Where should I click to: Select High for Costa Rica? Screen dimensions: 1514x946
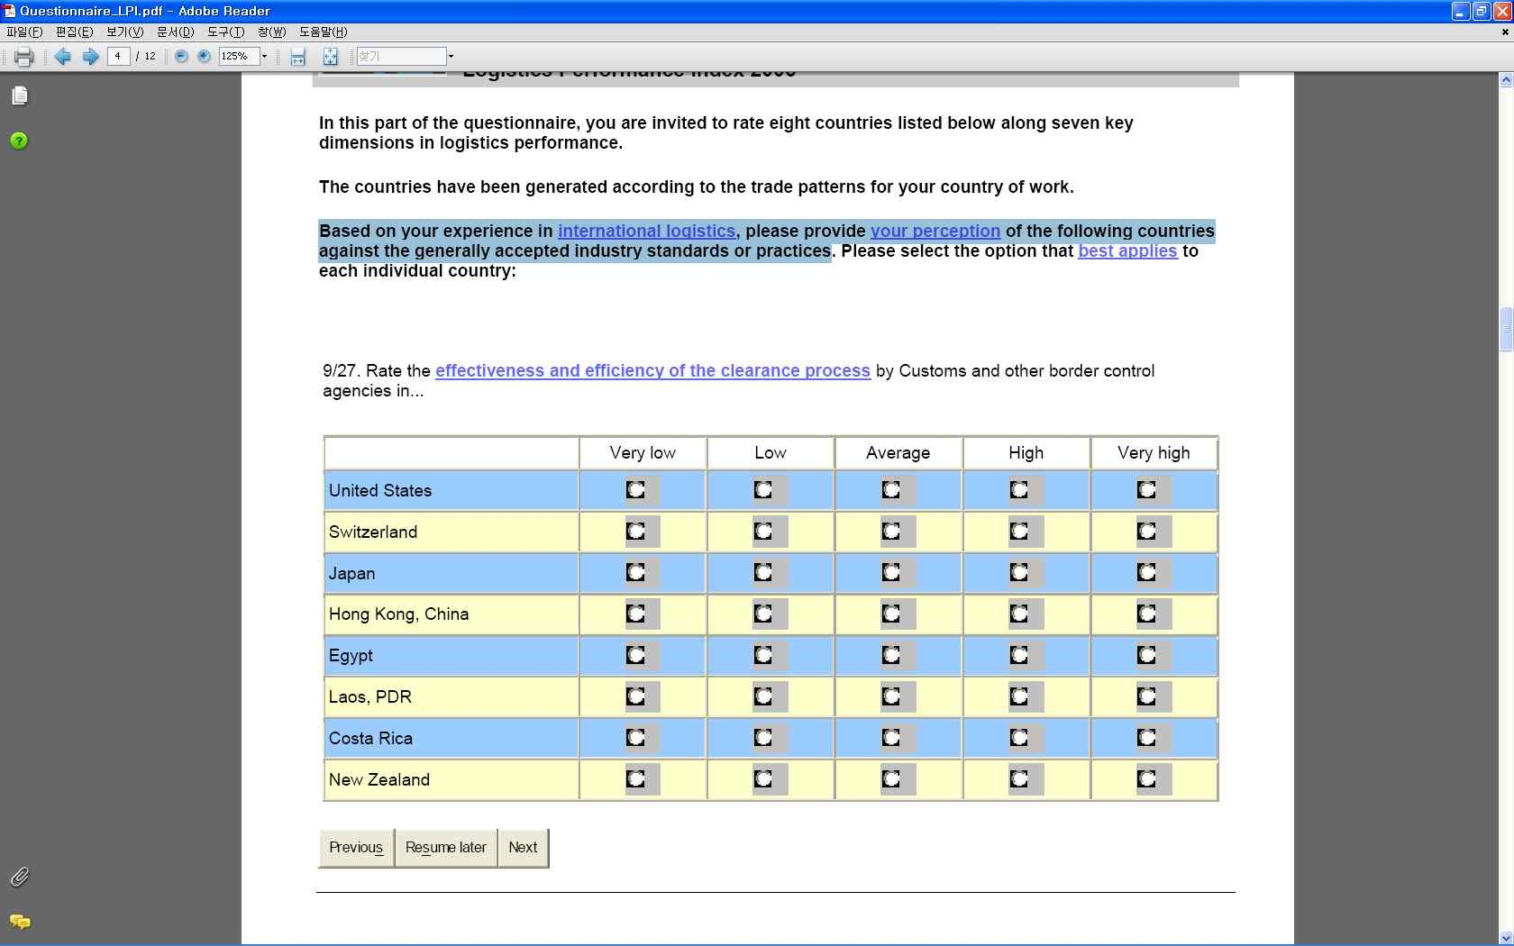(1019, 738)
